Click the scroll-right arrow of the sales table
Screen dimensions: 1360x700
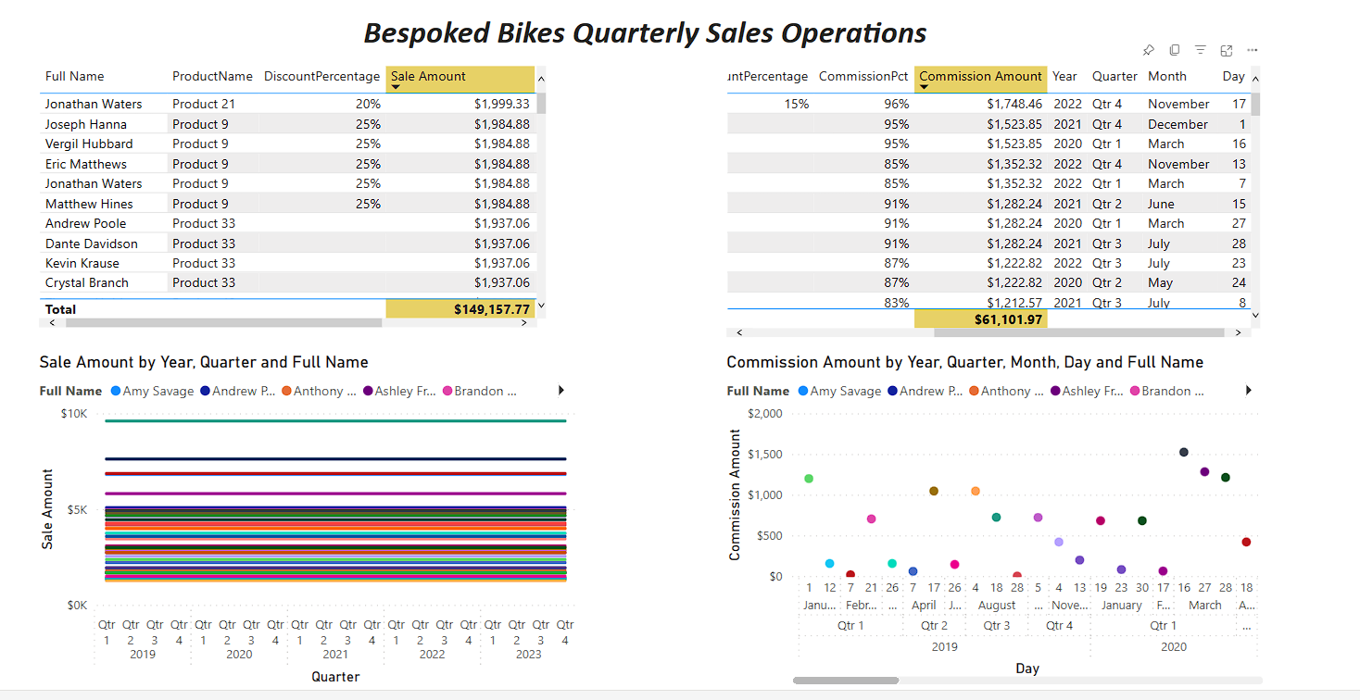point(523,323)
